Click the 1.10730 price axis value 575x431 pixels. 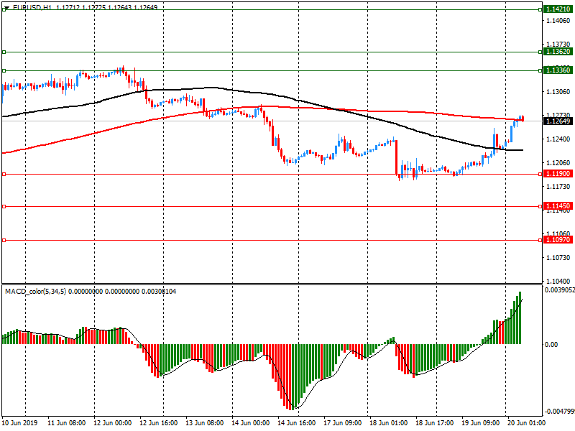[x=558, y=258]
